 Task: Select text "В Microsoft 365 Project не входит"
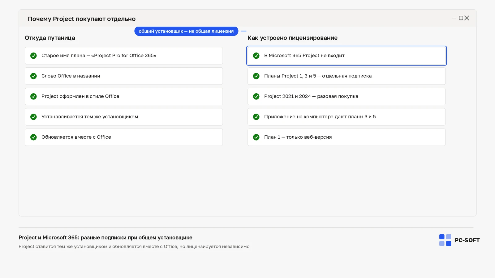(304, 56)
